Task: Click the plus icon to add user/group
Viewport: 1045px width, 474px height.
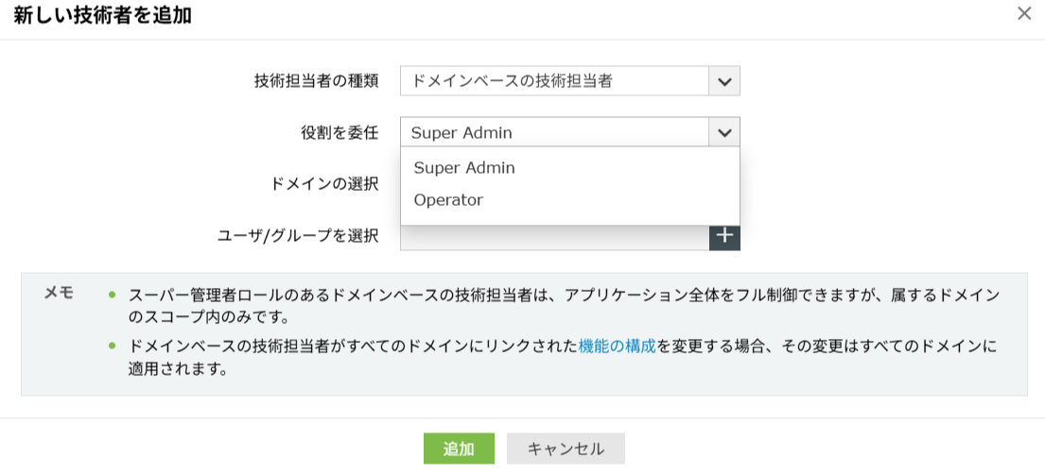Action: point(724,236)
